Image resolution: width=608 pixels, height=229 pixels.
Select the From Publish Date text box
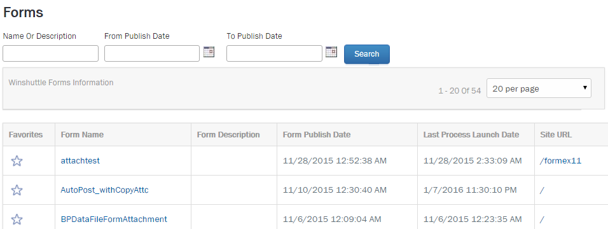(152, 53)
